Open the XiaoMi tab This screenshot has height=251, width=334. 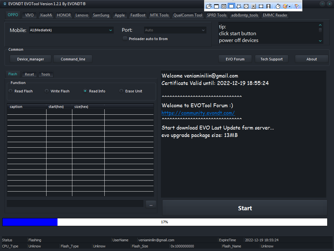[x=46, y=15]
